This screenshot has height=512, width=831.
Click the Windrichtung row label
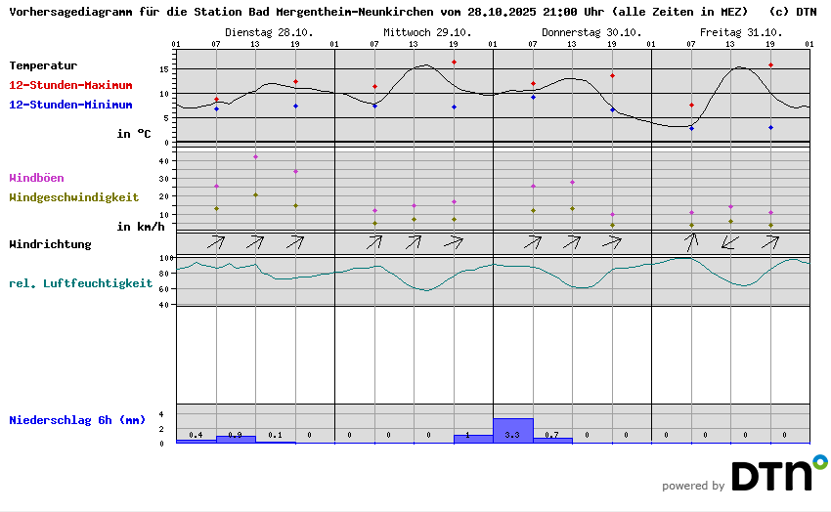[50, 243]
